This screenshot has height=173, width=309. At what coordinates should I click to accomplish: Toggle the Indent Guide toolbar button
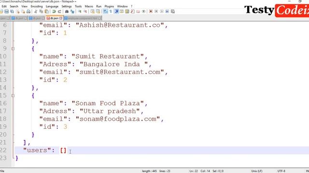[x=116, y=12]
